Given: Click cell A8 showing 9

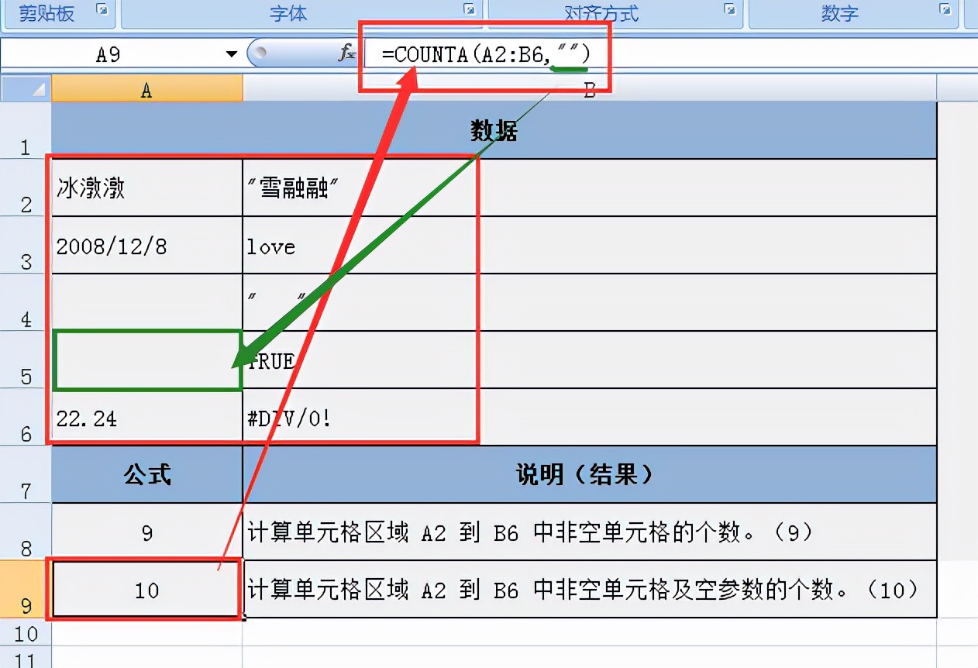Looking at the screenshot, I should pos(147,532).
